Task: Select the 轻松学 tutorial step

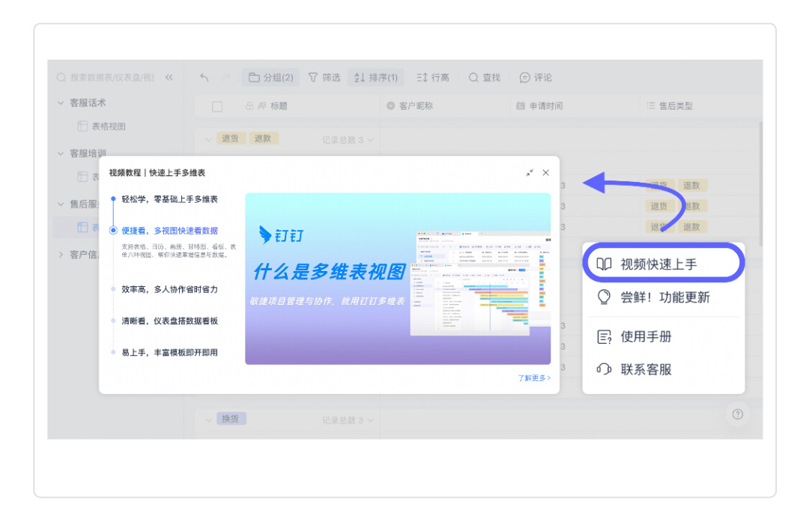Action: pos(169,199)
